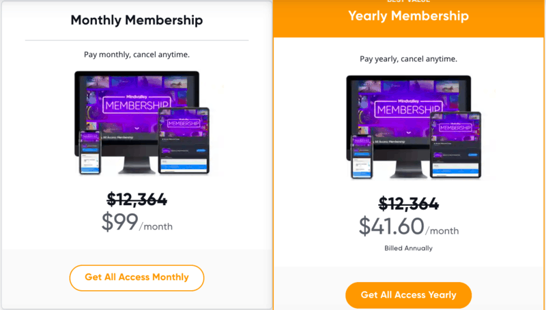Viewport: 546px width, 310px height.
Task: Click the tablet image in the yearly card
Action: 455,144
